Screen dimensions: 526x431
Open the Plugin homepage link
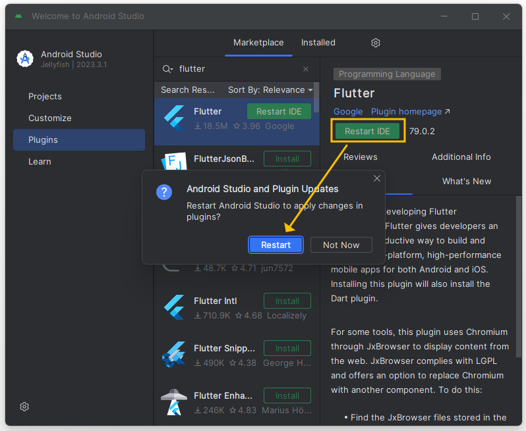pos(406,111)
